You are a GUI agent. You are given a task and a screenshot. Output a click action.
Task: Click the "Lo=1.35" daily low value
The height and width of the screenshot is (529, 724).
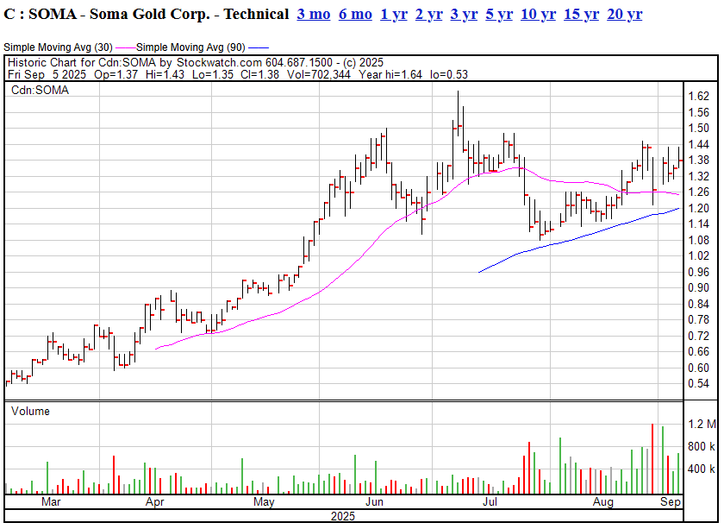[213, 74]
